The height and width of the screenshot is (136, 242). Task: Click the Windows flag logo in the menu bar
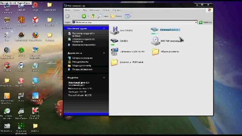209,10
